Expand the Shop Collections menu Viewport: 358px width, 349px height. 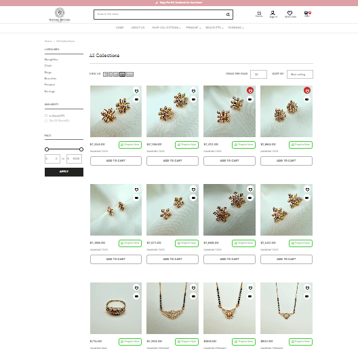[166, 28]
